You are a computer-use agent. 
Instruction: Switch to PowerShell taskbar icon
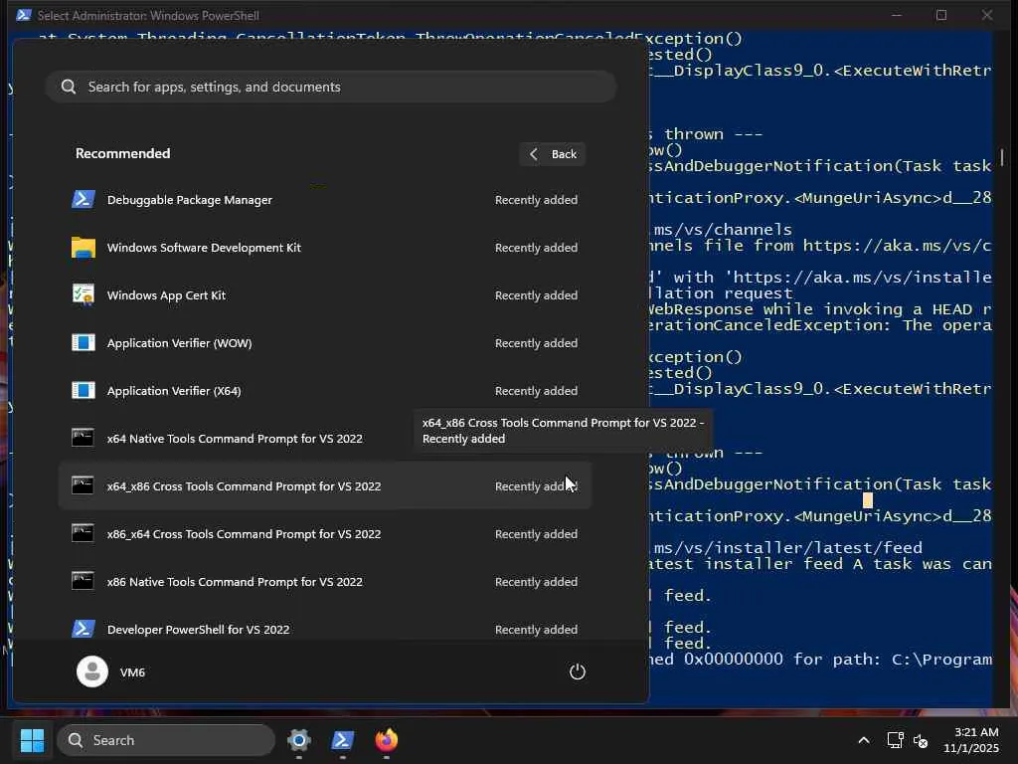click(343, 740)
